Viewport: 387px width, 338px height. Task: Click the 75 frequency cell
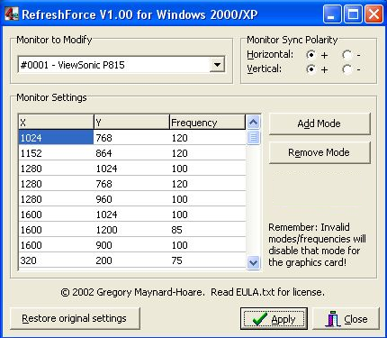click(x=208, y=260)
